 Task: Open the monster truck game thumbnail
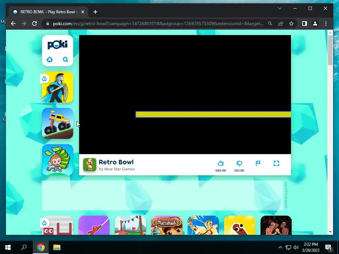[x=58, y=123]
